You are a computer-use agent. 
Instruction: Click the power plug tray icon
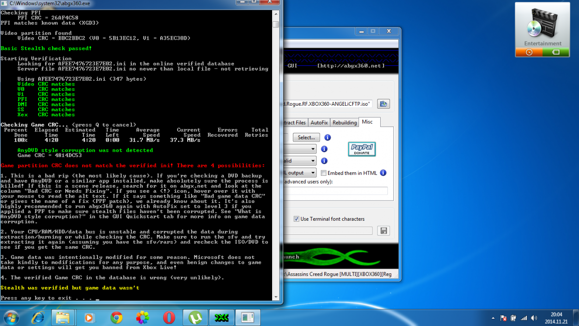pos(513,318)
